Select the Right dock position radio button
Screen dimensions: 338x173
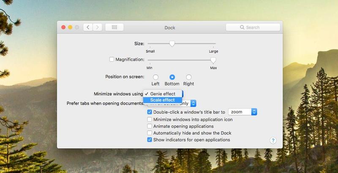pyautogui.click(x=188, y=77)
